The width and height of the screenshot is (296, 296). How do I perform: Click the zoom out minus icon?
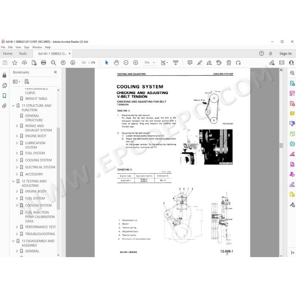[126, 63]
